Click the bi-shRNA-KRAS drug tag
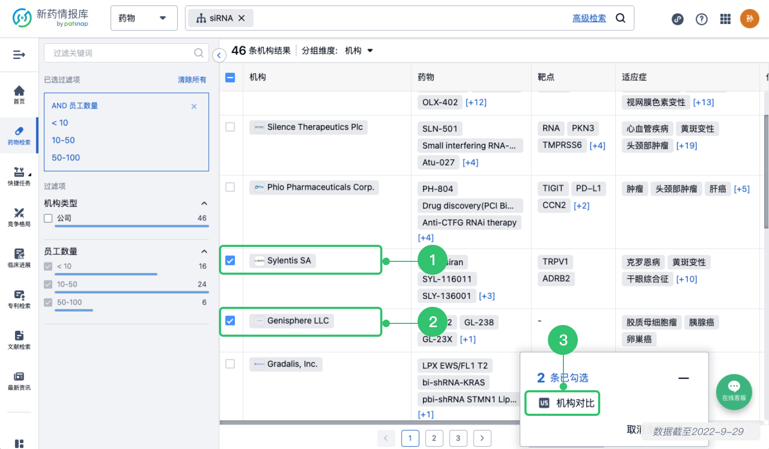Screen dimensions: 769x449 click(x=453, y=383)
